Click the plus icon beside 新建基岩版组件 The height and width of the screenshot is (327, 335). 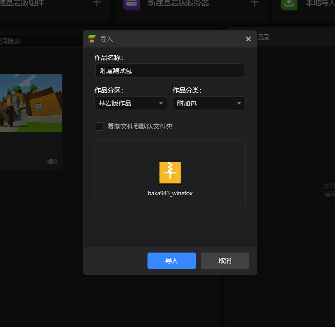click(x=97, y=3)
